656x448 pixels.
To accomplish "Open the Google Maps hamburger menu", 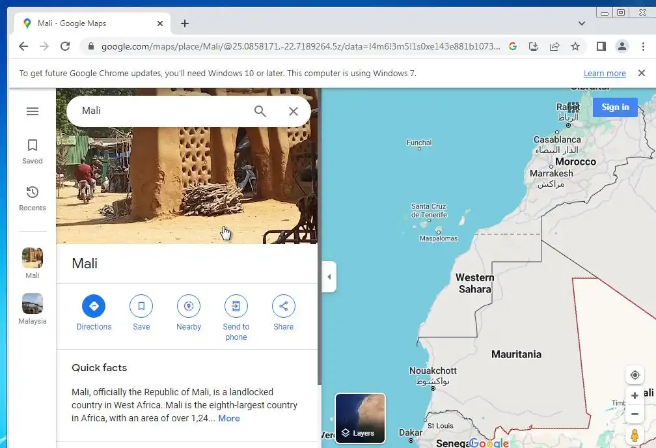I will point(33,111).
